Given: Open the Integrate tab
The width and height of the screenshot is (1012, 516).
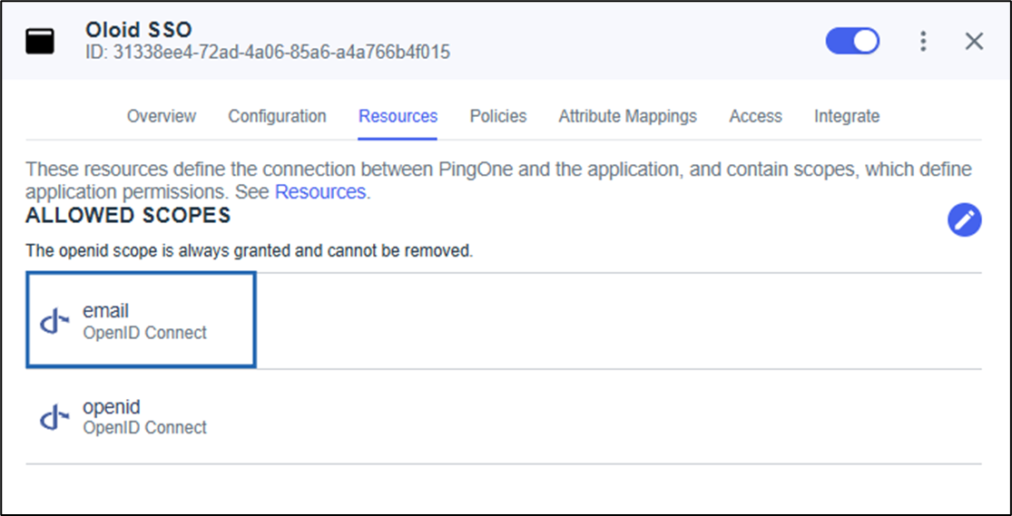Looking at the screenshot, I should [847, 117].
